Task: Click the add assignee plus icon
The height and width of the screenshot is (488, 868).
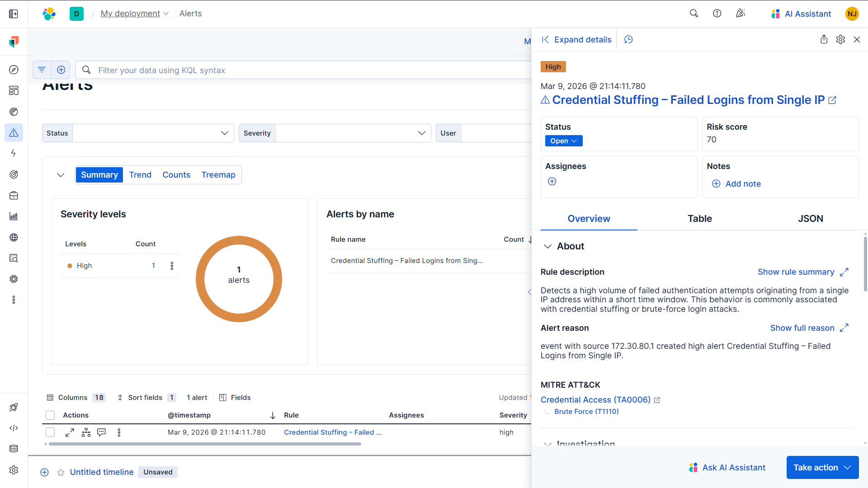Action: [552, 182]
